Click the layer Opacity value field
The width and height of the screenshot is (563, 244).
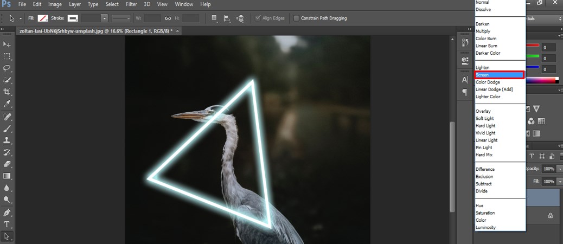549,169
